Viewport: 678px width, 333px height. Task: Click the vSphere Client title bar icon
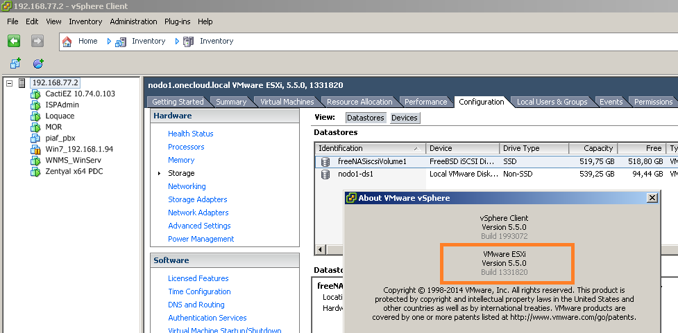(6, 6)
